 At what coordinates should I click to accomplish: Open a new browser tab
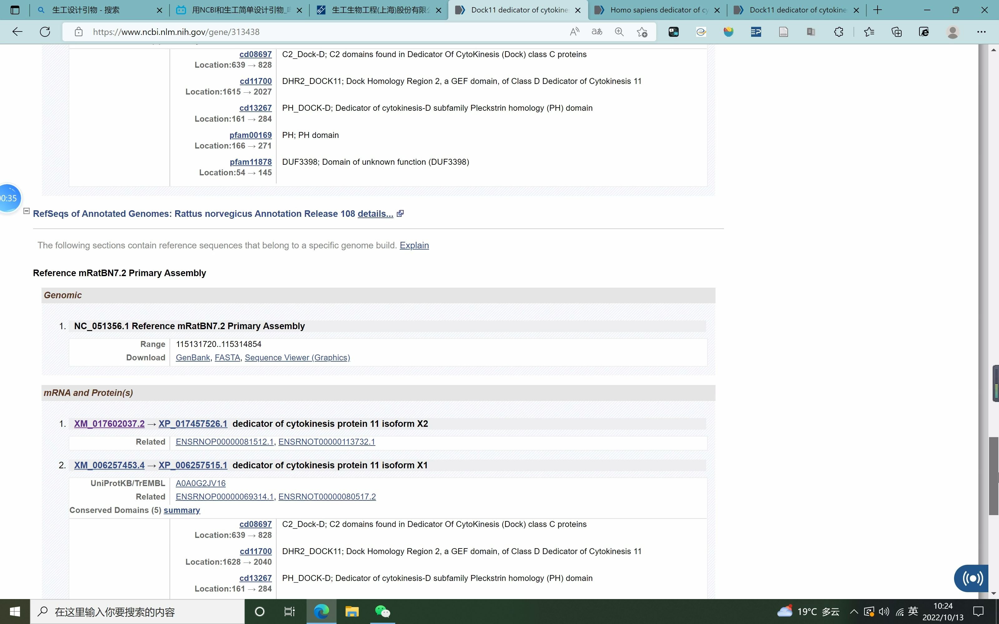click(x=878, y=10)
